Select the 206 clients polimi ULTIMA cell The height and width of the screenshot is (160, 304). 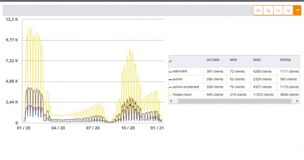click(x=215, y=79)
